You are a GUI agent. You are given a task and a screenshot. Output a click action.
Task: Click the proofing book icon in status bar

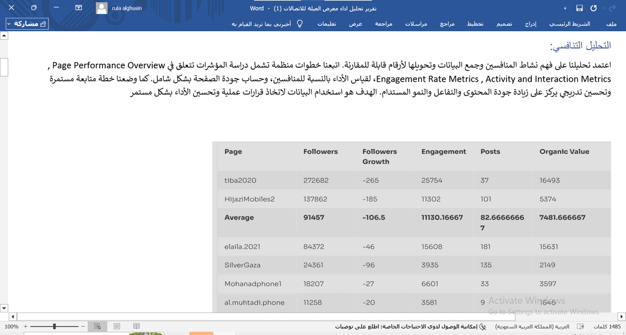pyautogui.click(x=581, y=326)
